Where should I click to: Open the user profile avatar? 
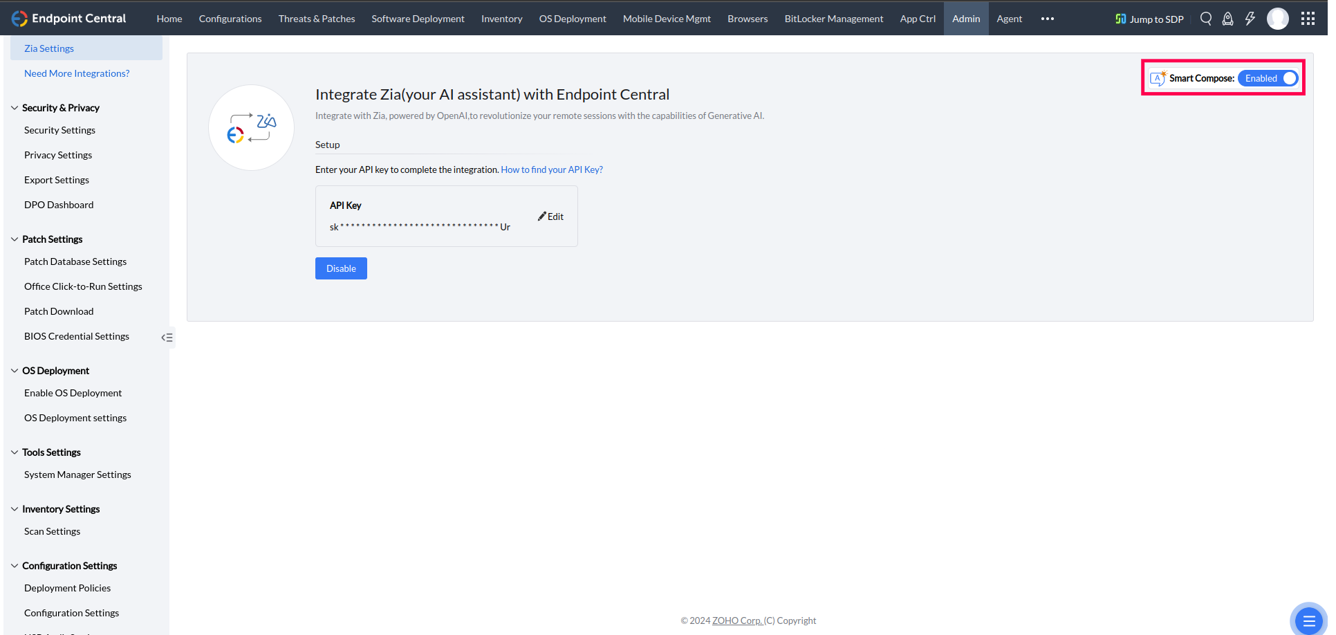pyautogui.click(x=1278, y=19)
